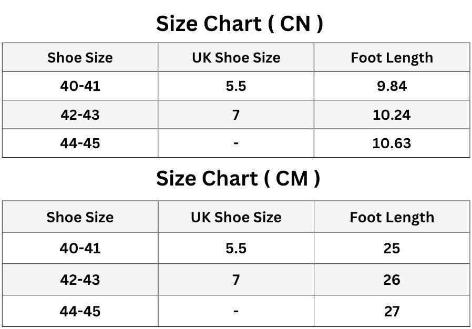Viewport: 472px width, 329px height.
Task: Select the 40-41 shoe size in CN table
Action: click(x=80, y=86)
